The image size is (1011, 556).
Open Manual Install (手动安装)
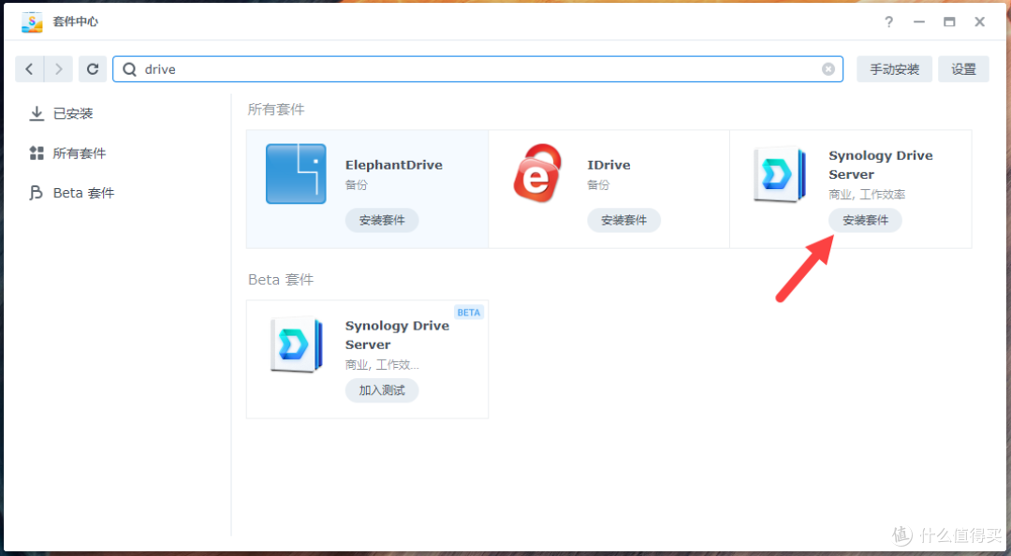point(894,69)
